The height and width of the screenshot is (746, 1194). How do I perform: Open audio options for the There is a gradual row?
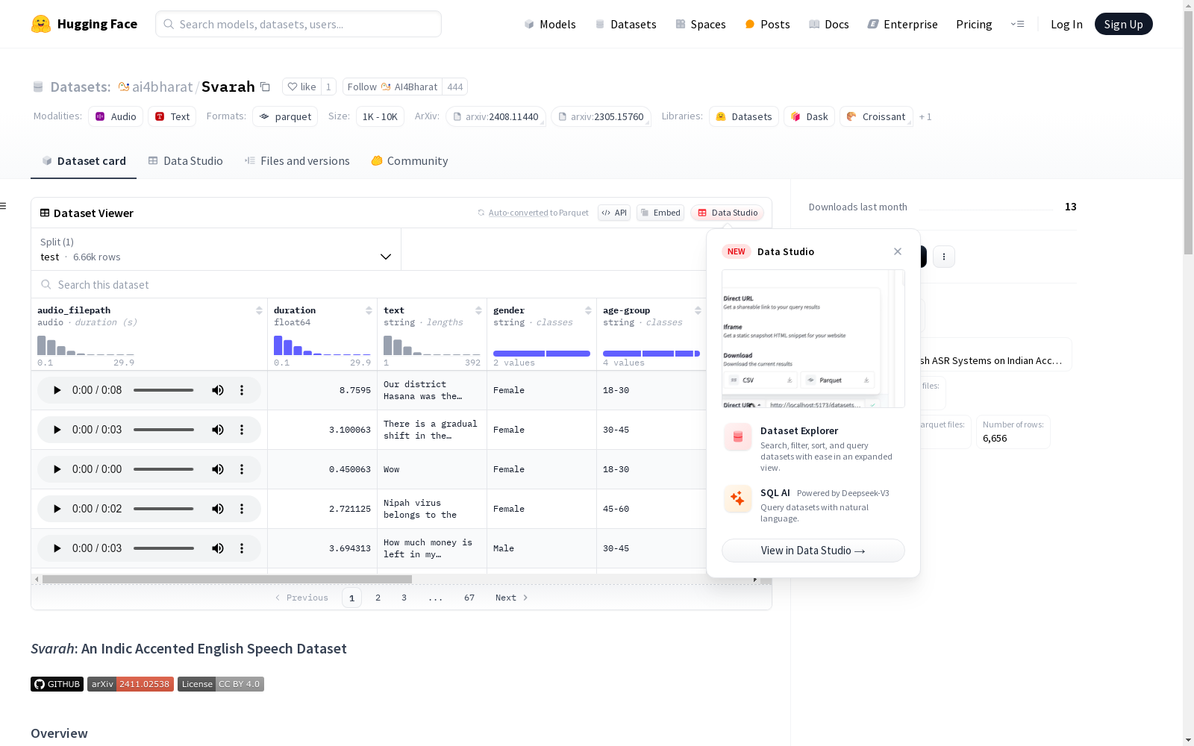point(242,430)
